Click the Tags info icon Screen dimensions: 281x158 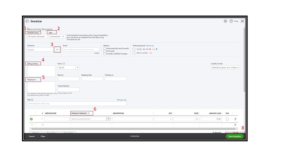click(x=32, y=100)
